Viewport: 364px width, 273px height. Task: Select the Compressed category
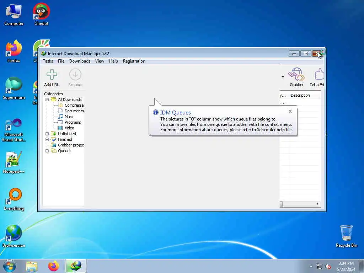click(74, 105)
